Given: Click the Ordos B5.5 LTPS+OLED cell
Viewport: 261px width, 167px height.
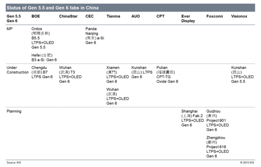Looking at the screenshot, I should (x=43, y=38).
